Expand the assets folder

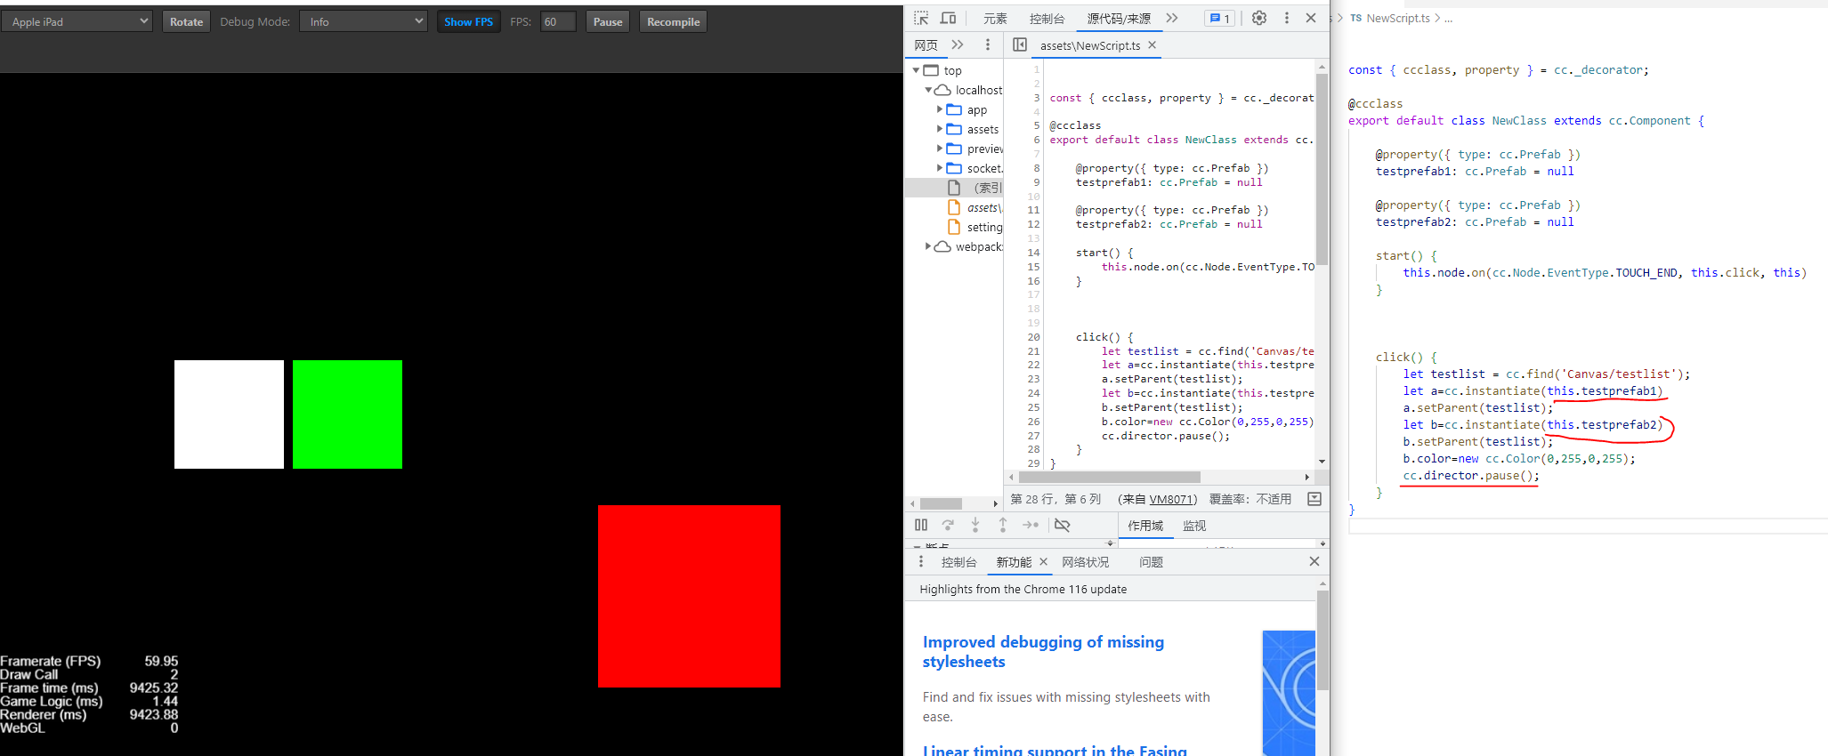(939, 129)
